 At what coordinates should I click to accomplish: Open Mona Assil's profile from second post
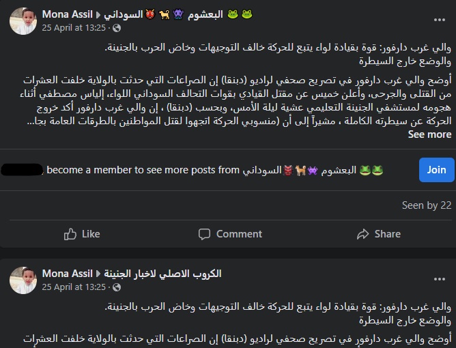coord(67,274)
